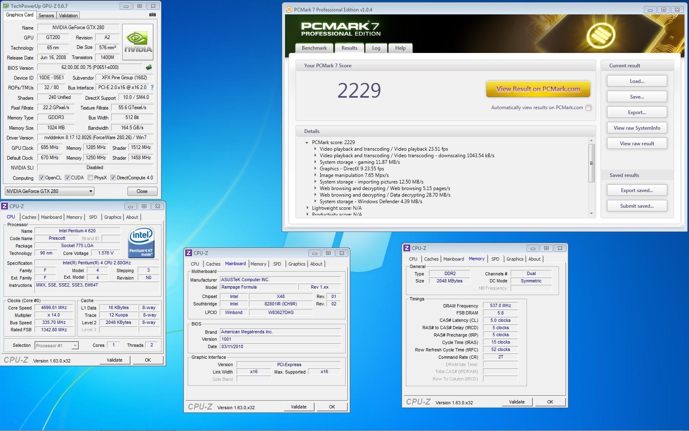689x431 pixels.
Task: Click Validate in CPU-Z CPU window
Action: [x=115, y=360]
